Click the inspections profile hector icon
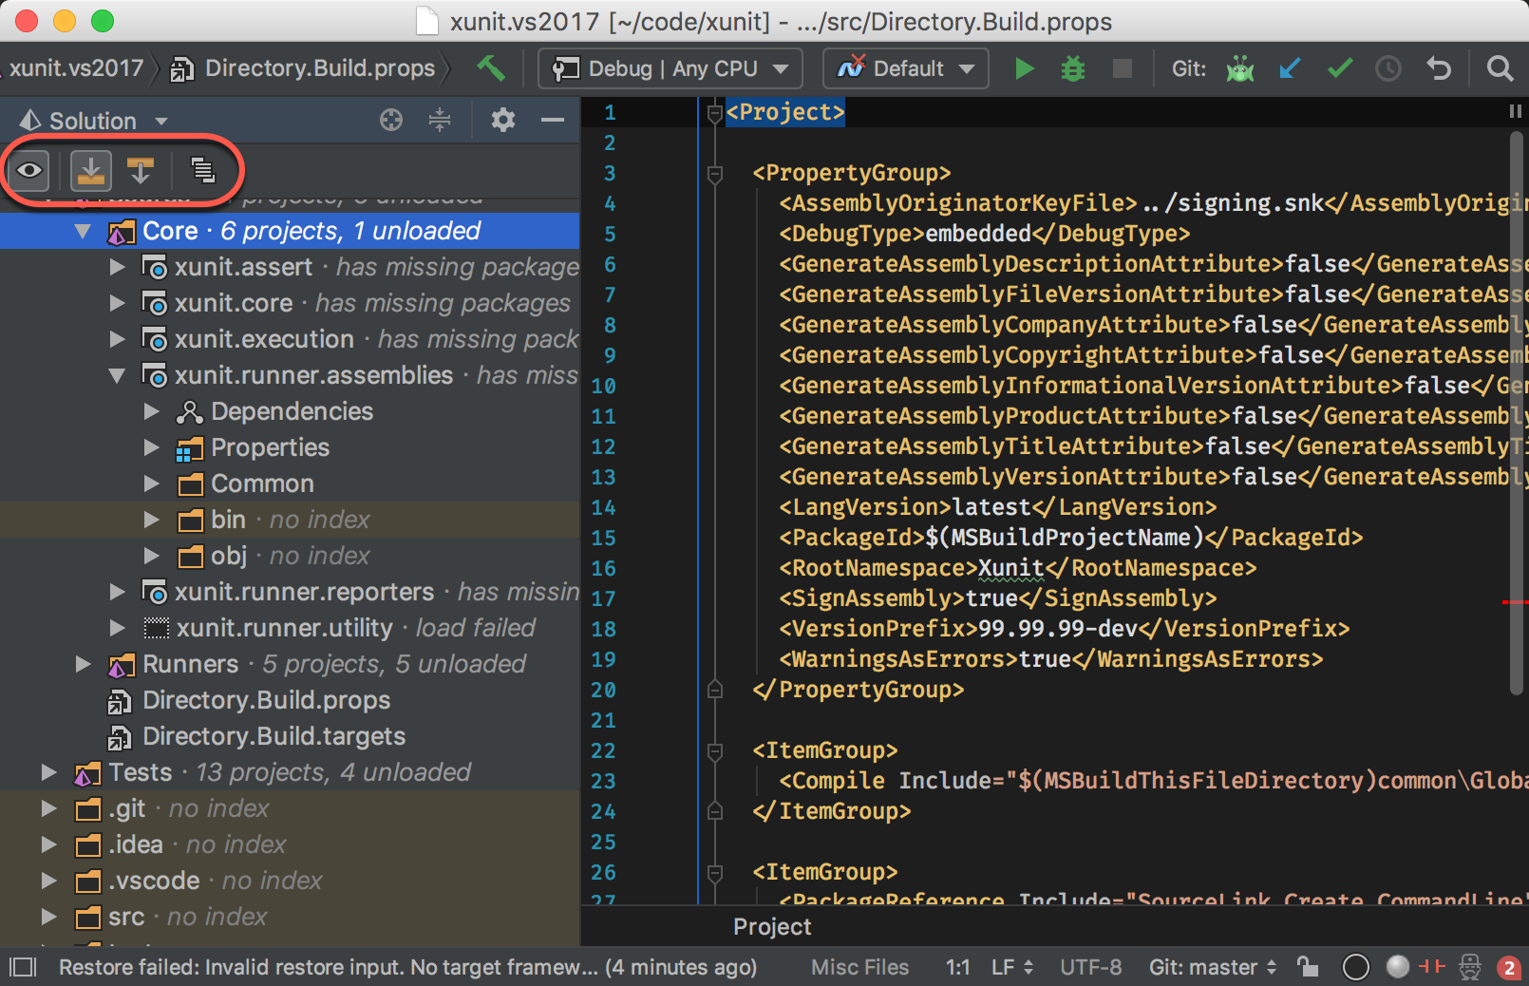Viewport: 1529px width, 986px height. [x=1470, y=967]
